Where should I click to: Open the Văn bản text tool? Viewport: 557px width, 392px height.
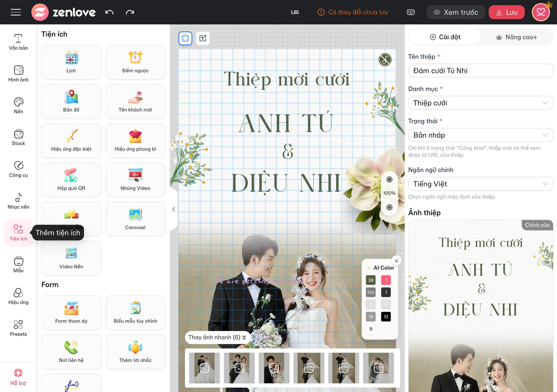[x=18, y=42]
